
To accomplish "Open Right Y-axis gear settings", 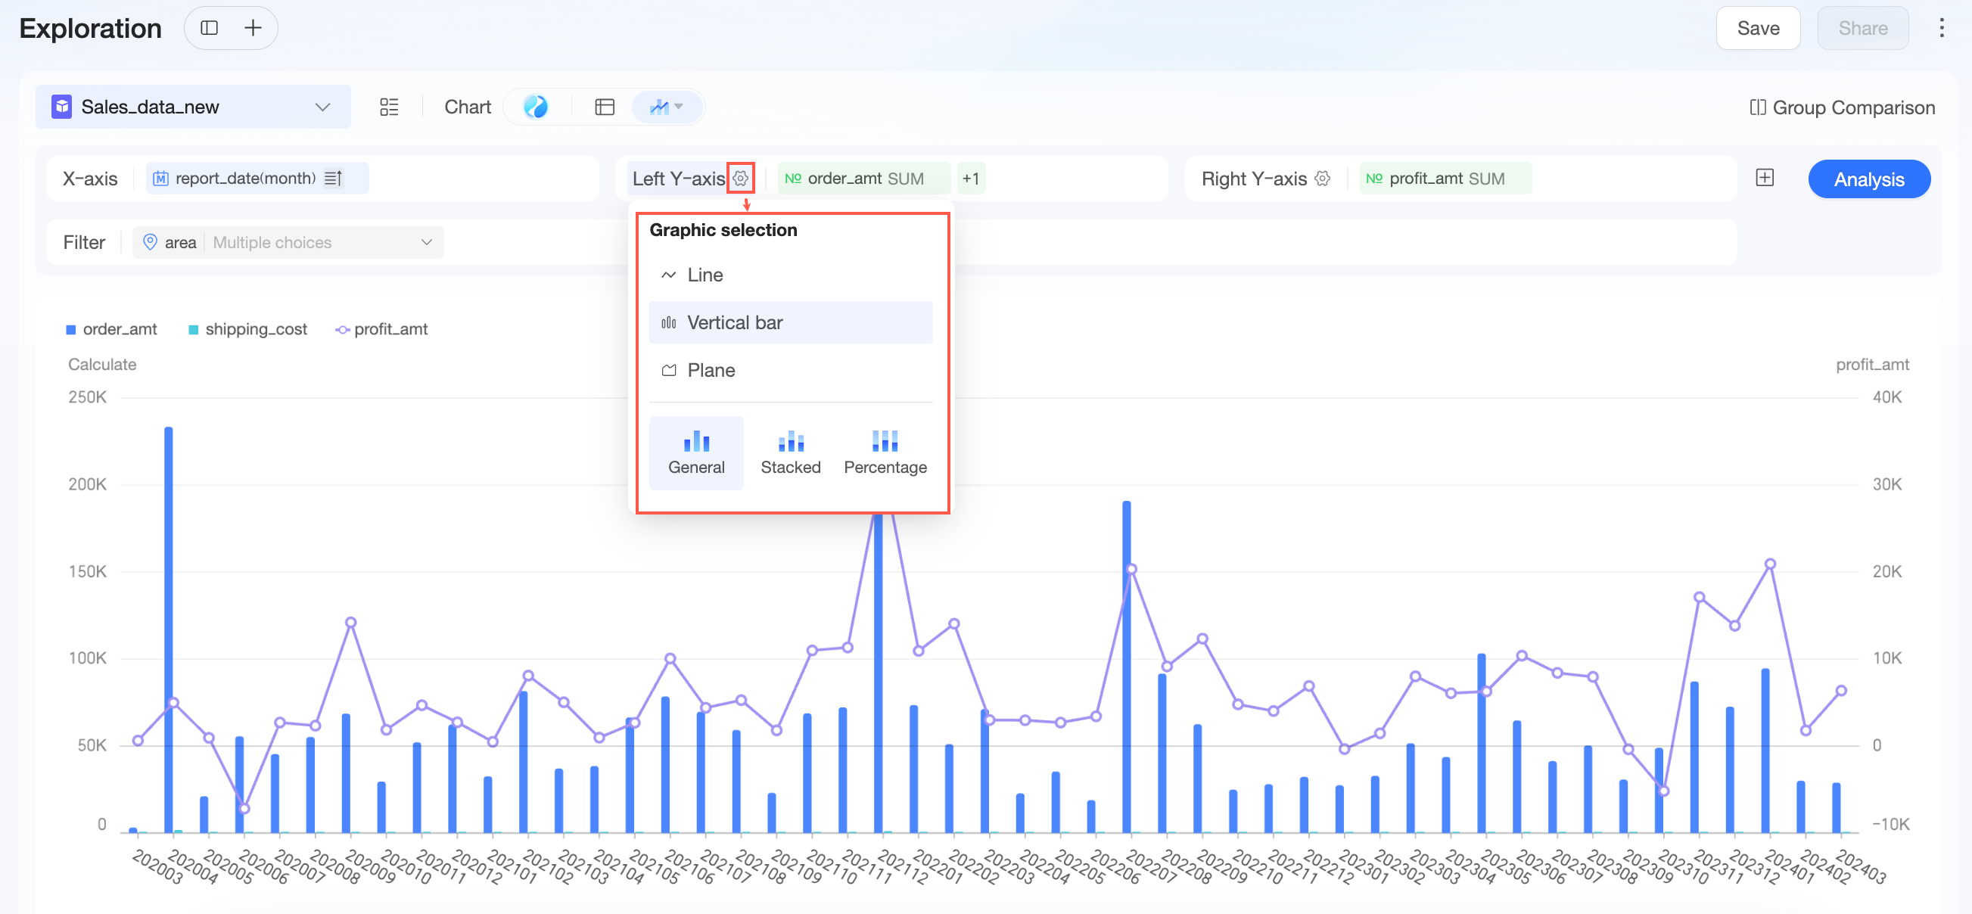I will [1322, 179].
